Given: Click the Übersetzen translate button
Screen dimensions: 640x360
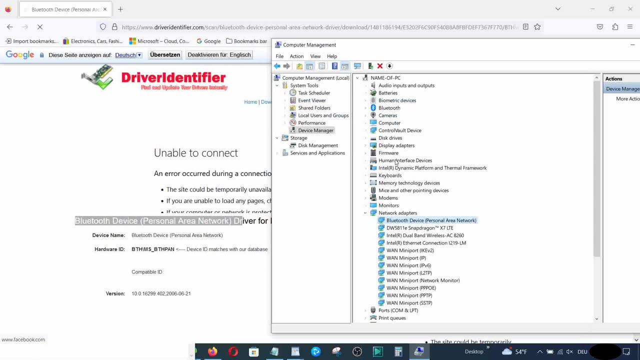Looking at the screenshot, I should click(x=165, y=55).
